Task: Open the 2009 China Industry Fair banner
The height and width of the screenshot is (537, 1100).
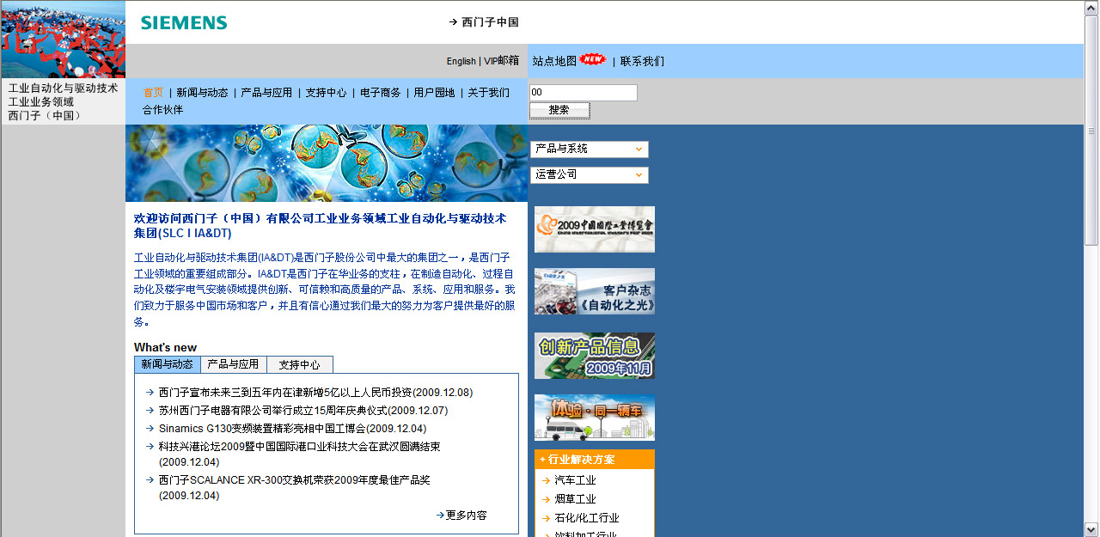Action: coord(595,229)
